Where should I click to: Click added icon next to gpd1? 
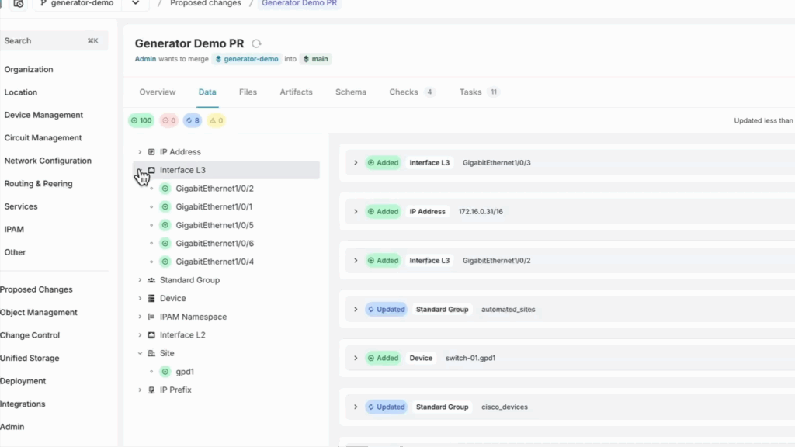coord(165,372)
